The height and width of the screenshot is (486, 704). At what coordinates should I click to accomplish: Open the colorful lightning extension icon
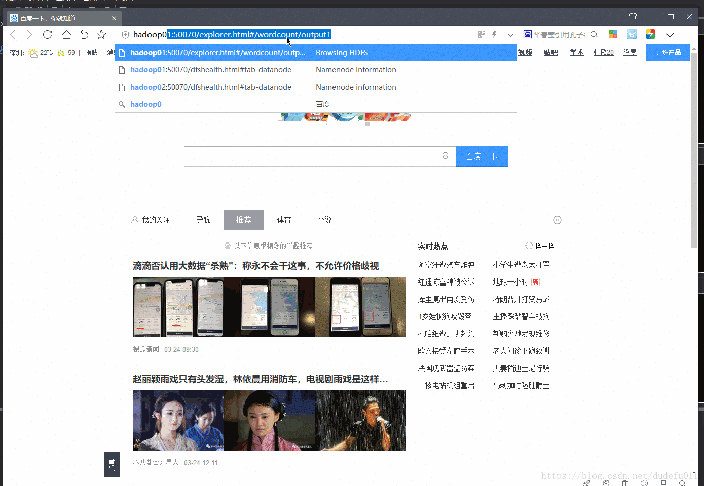650,34
